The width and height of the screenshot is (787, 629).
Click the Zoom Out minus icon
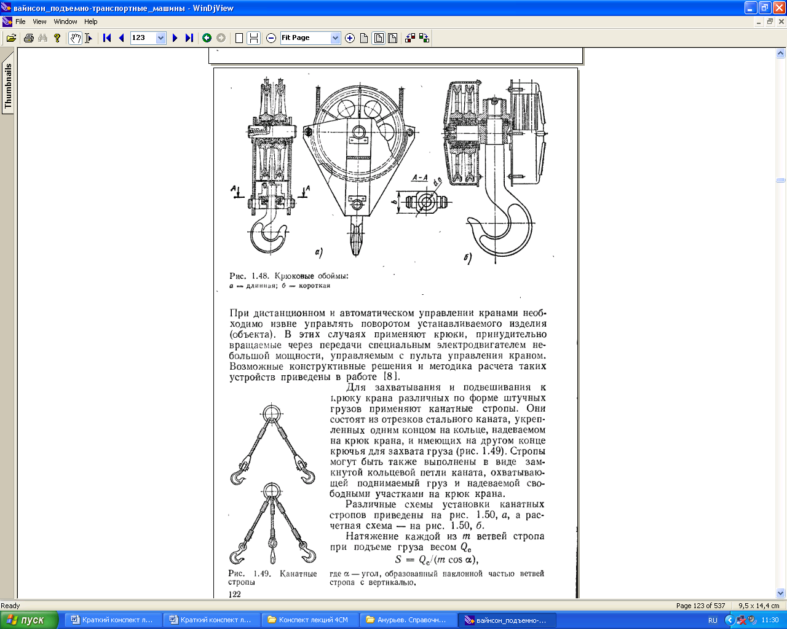coord(271,38)
